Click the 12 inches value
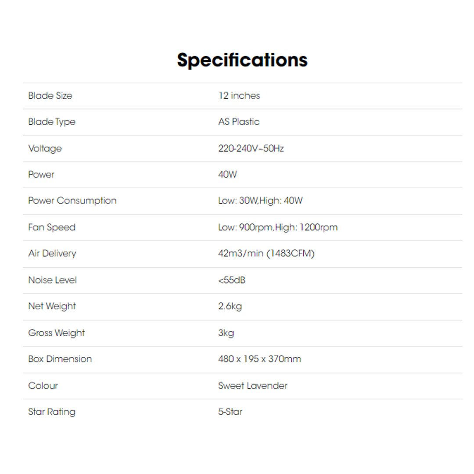474x474 pixels. click(x=239, y=96)
